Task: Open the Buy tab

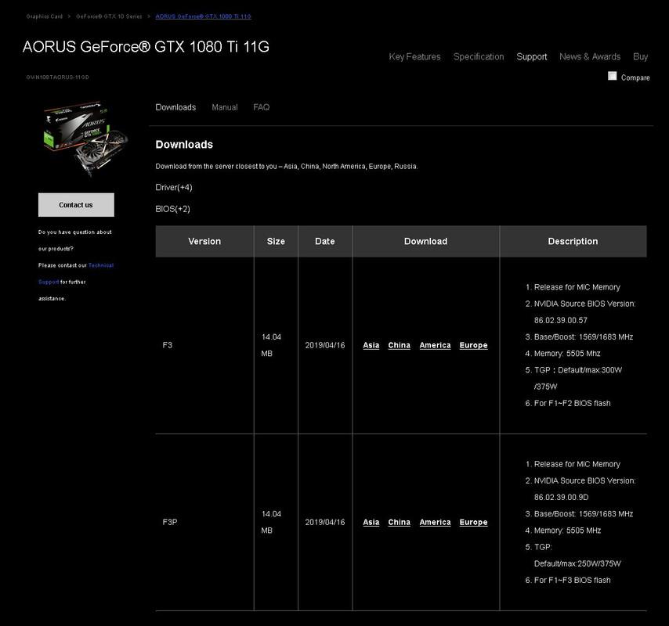Action: coord(640,56)
